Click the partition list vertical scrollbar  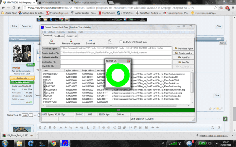pyautogui.click(x=192, y=82)
